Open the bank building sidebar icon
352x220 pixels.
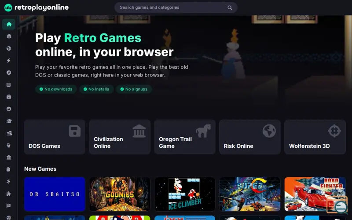9,158
